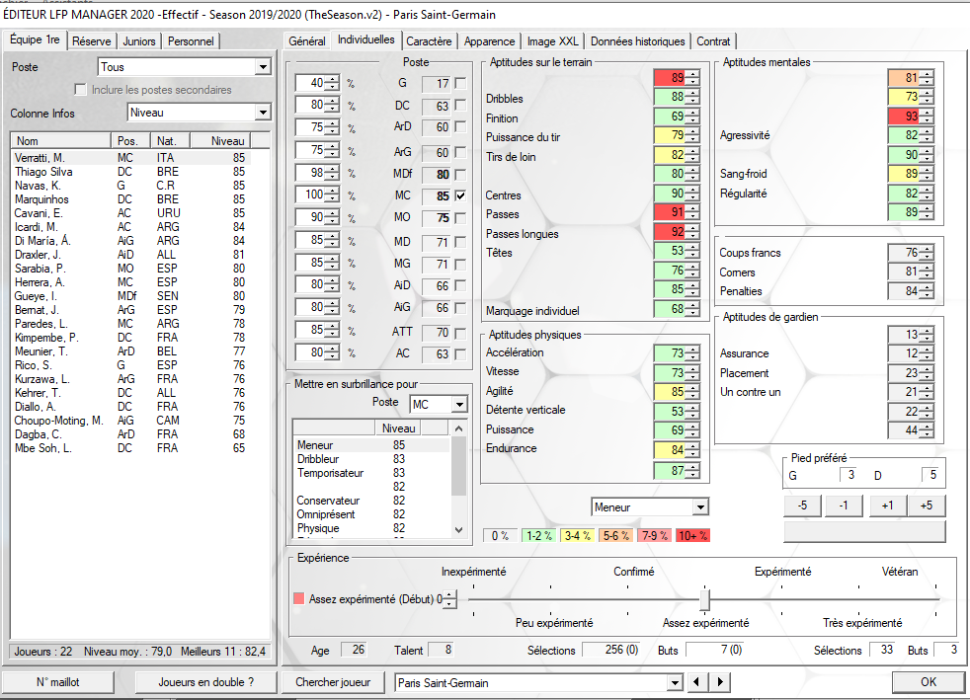
Task: Switch to the Réserve tab
Action: click(x=92, y=41)
